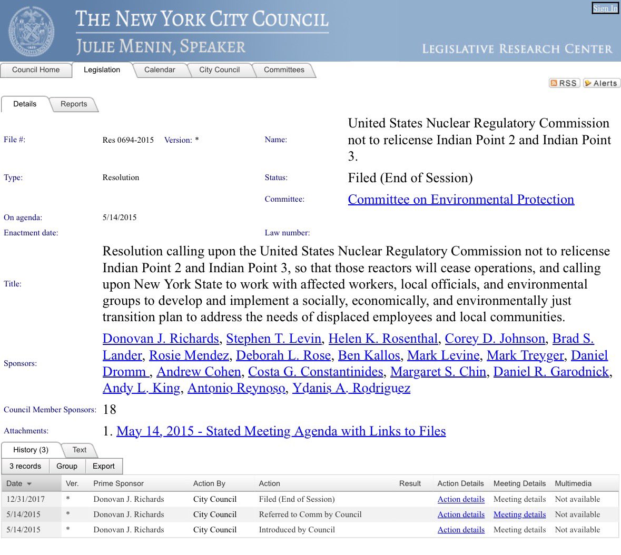Open the Calendar tab
Screen dimensions: 621x555
[160, 70]
